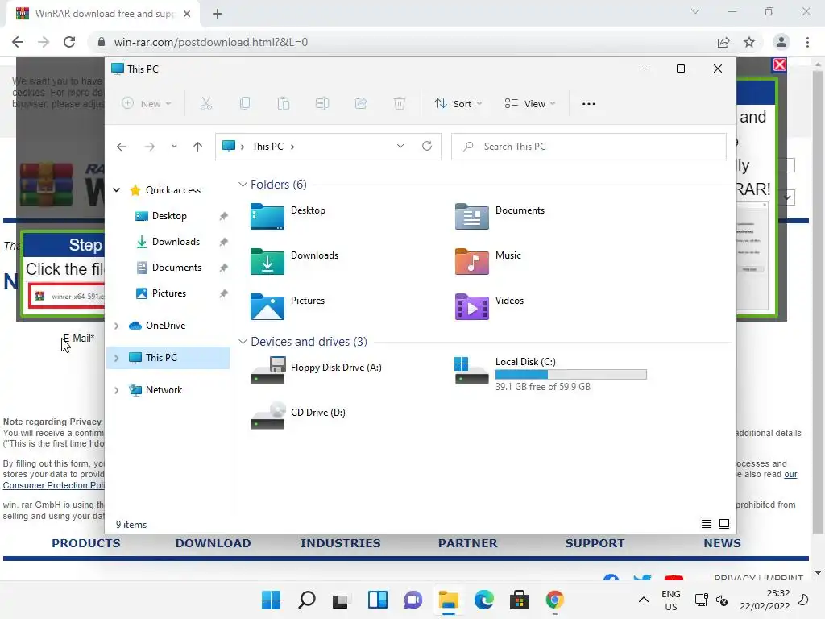The height and width of the screenshot is (619, 825).
Task: Click the SUPPORT menu on the WinRAR site
Action: (595, 543)
